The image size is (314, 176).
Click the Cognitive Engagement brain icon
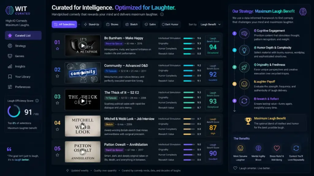(244, 34)
